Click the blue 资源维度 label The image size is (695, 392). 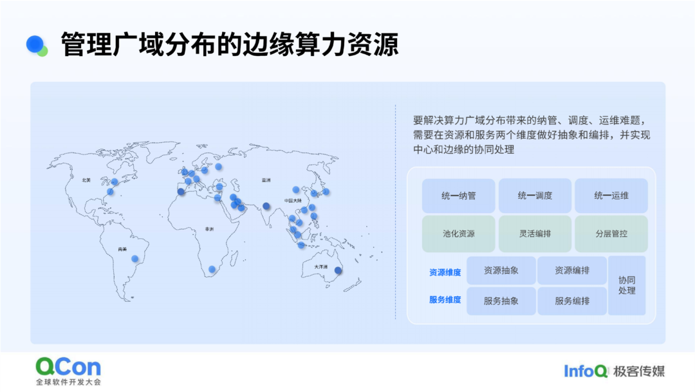(445, 272)
